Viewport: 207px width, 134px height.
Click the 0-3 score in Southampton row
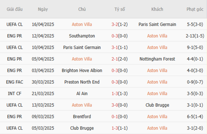click(x=115, y=36)
